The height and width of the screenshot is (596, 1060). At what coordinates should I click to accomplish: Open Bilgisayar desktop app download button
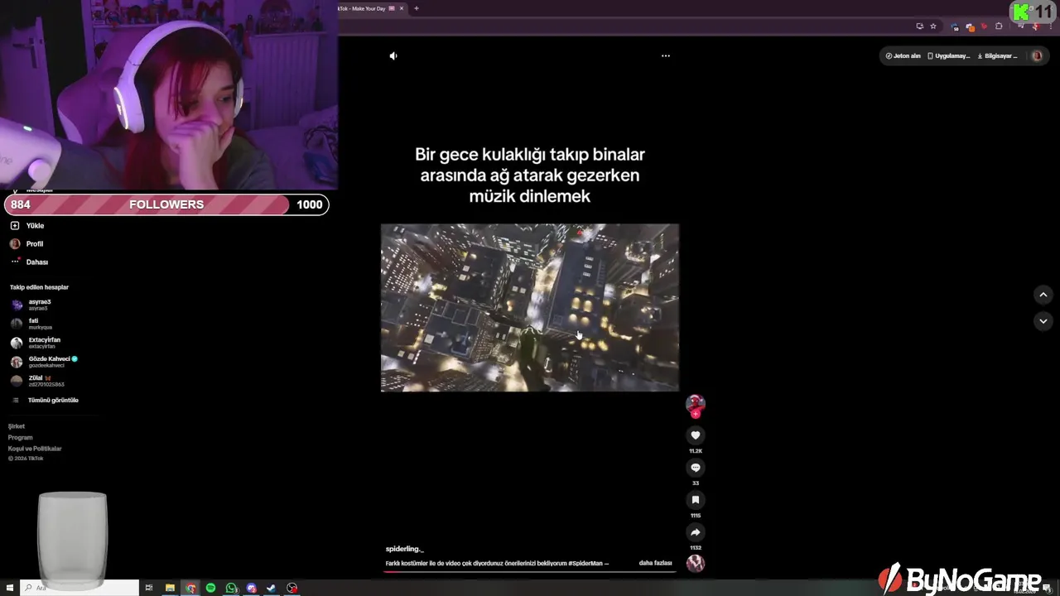point(998,56)
